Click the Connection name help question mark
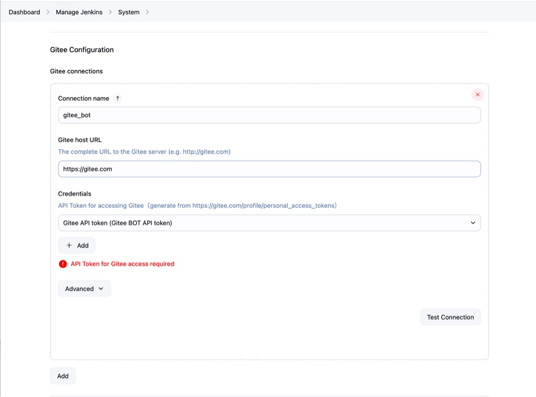 tap(118, 98)
